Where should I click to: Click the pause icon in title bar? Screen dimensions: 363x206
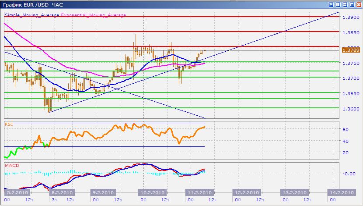coord(338,5)
